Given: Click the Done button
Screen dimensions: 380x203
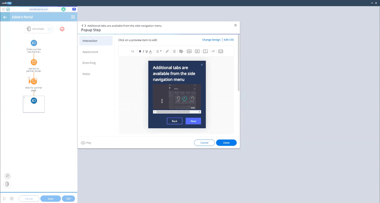Looking at the screenshot, I should (226, 142).
